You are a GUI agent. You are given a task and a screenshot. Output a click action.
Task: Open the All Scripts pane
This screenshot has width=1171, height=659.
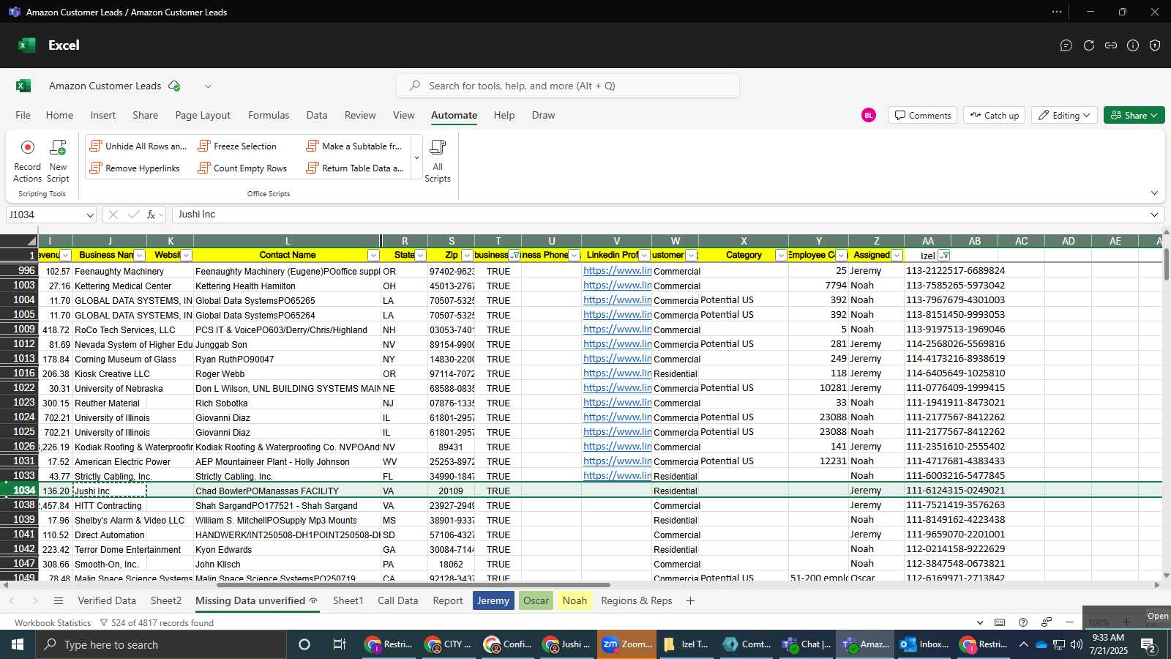point(438,160)
